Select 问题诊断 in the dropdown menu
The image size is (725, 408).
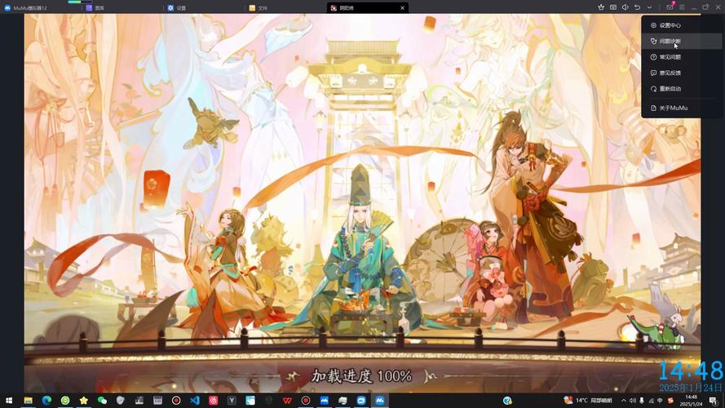coord(670,41)
